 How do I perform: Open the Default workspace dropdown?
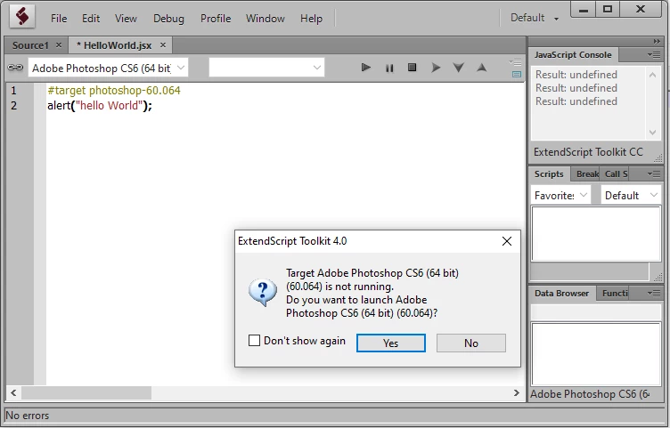coord(535,18)
